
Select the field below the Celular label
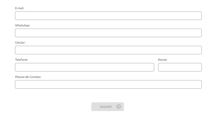(108, 50)
